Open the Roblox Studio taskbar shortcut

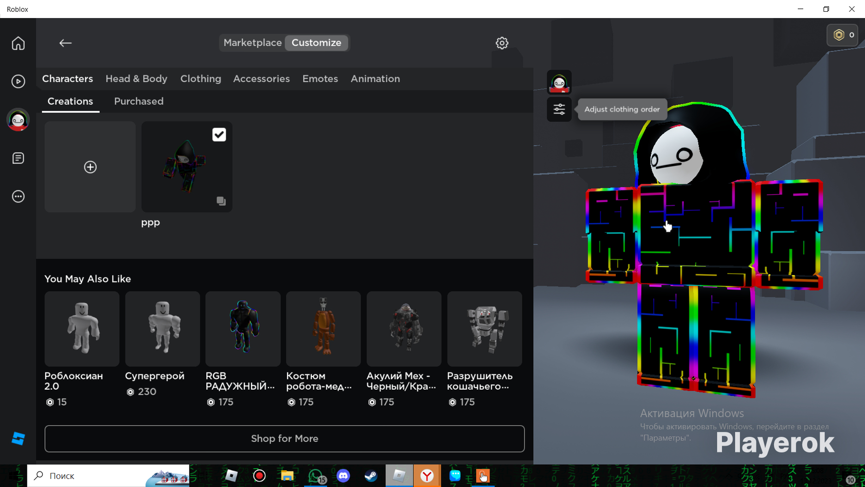[231, 476]
